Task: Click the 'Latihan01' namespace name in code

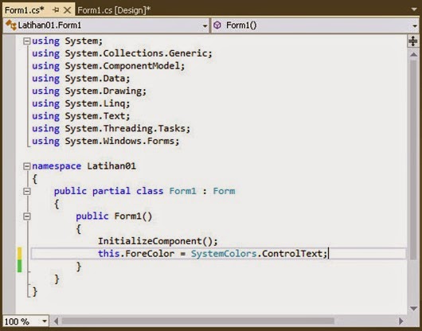Action: (x=111, y=166)
